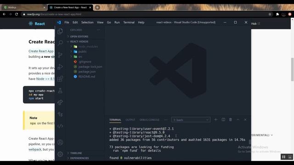Switch to the Terminal panel tab

coord(115,120)
